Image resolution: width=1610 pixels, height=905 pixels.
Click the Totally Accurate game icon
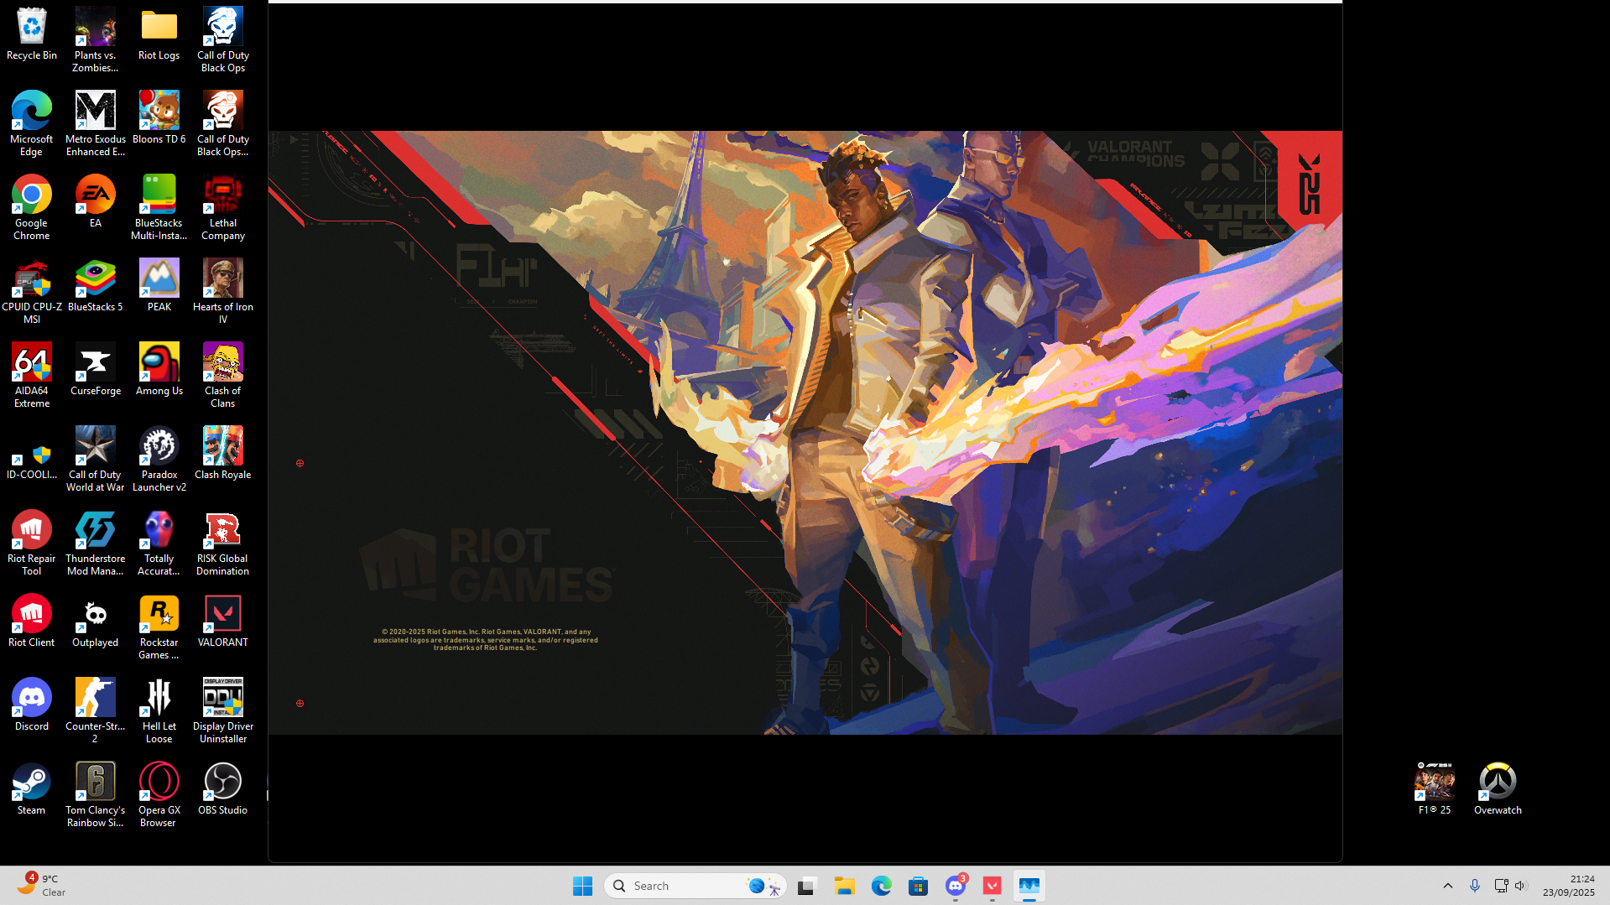pos(159,544)
